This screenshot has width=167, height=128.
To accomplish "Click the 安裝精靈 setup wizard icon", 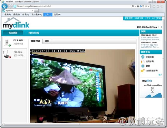I will (x=143, y=57).
